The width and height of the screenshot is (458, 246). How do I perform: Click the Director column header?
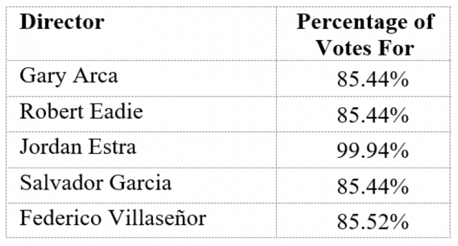pos(62,23)
